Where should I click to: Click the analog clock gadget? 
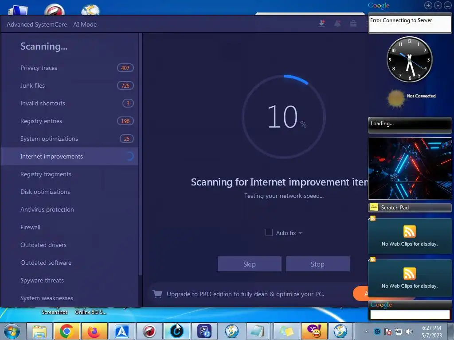click(x=409, y=59)
